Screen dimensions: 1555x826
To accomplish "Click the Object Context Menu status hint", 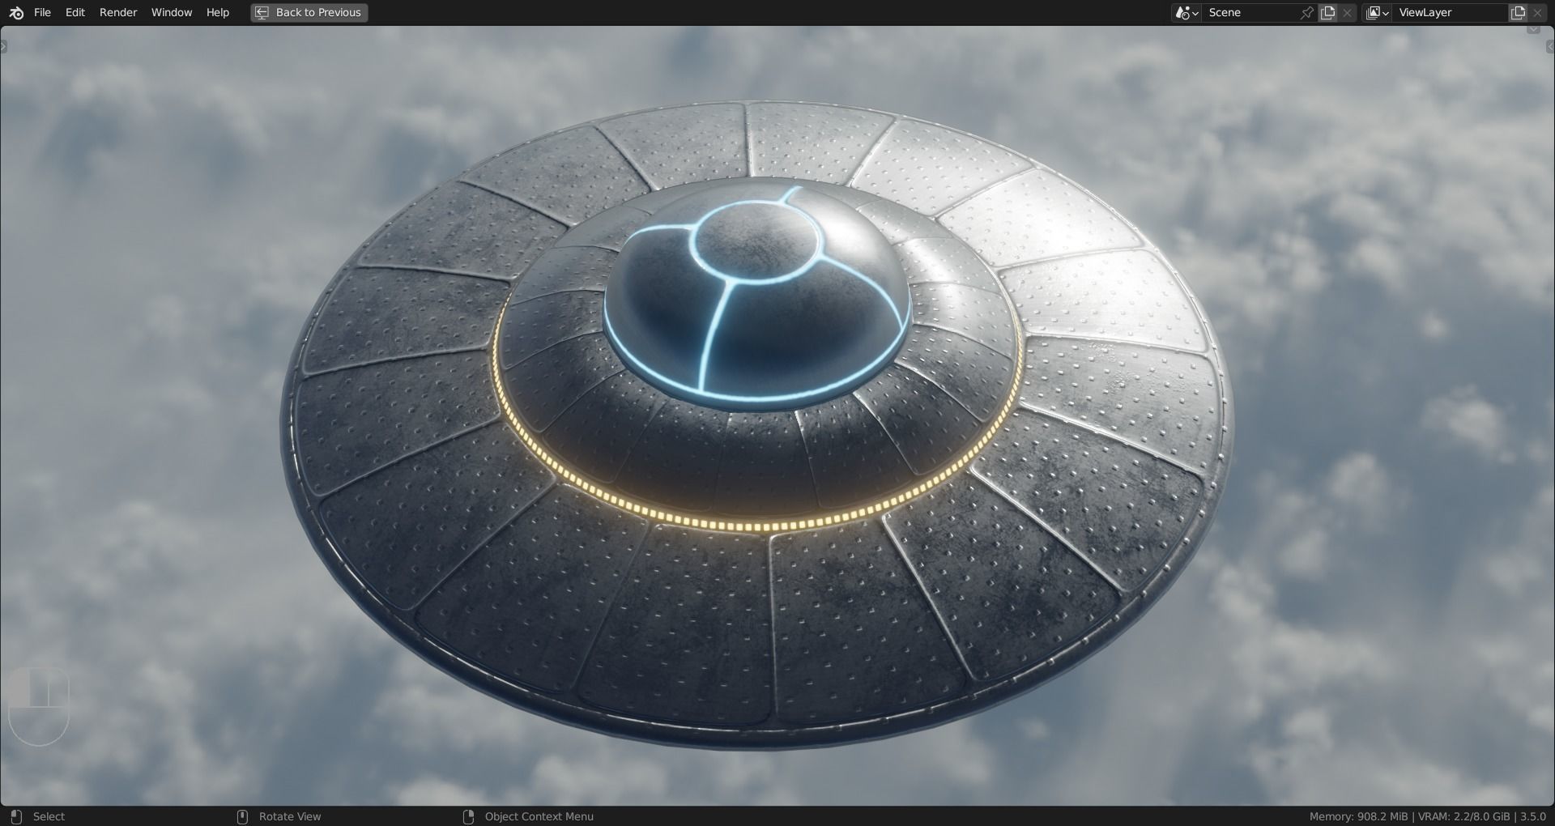I will [x=539, y=816].
